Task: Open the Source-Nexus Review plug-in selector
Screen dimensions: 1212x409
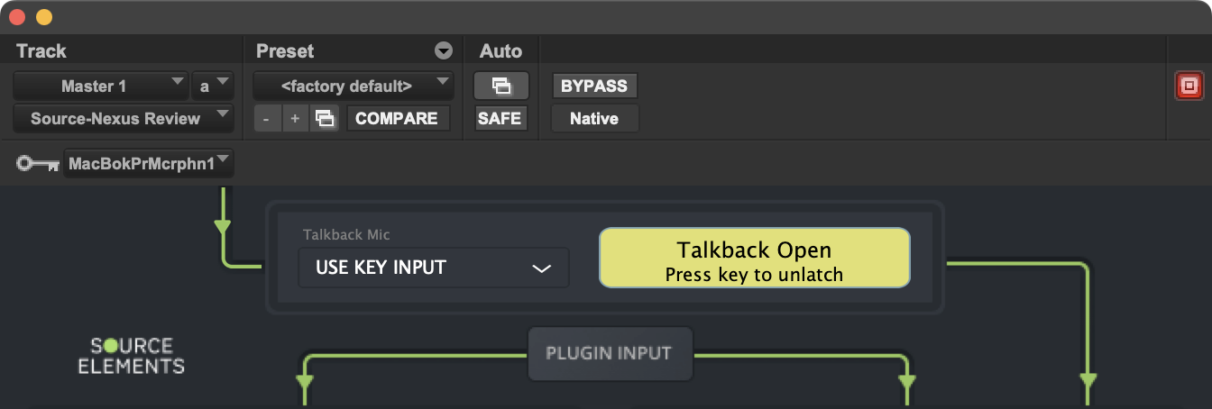Action: (123, 118)
